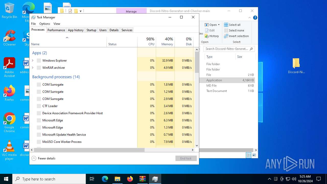The image size is (327, 184).
Task: Open VLC media player desktop shortcut
Action: coord(9,150)
